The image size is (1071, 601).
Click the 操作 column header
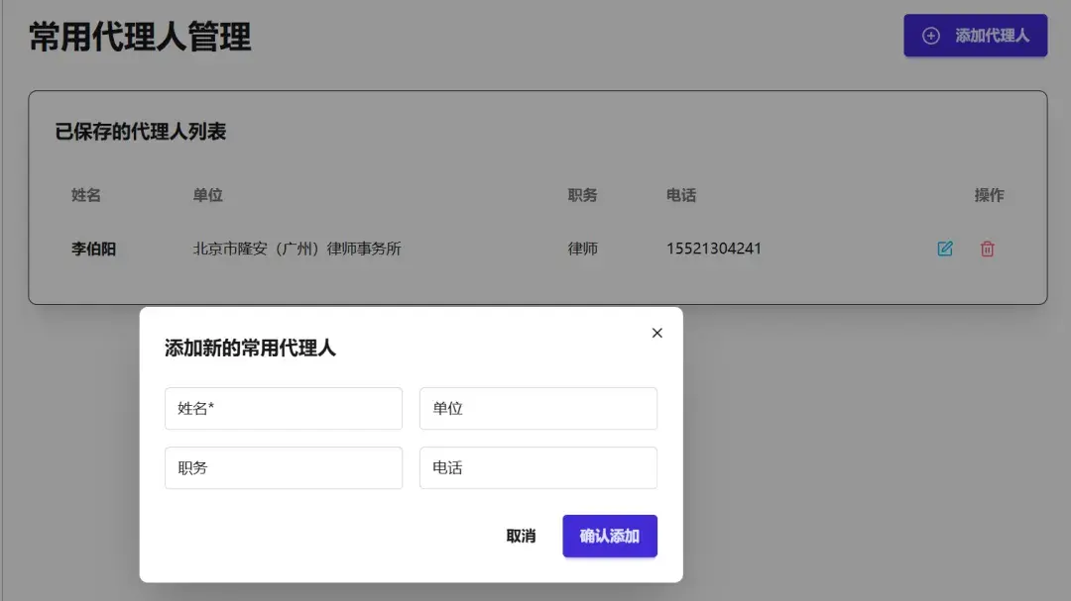pos(989,195)
